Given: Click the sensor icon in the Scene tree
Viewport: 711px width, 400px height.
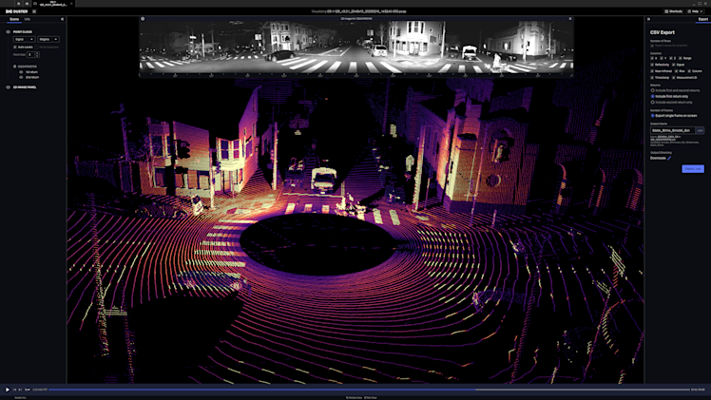Looking at the screenshot, I should (15, 67).
